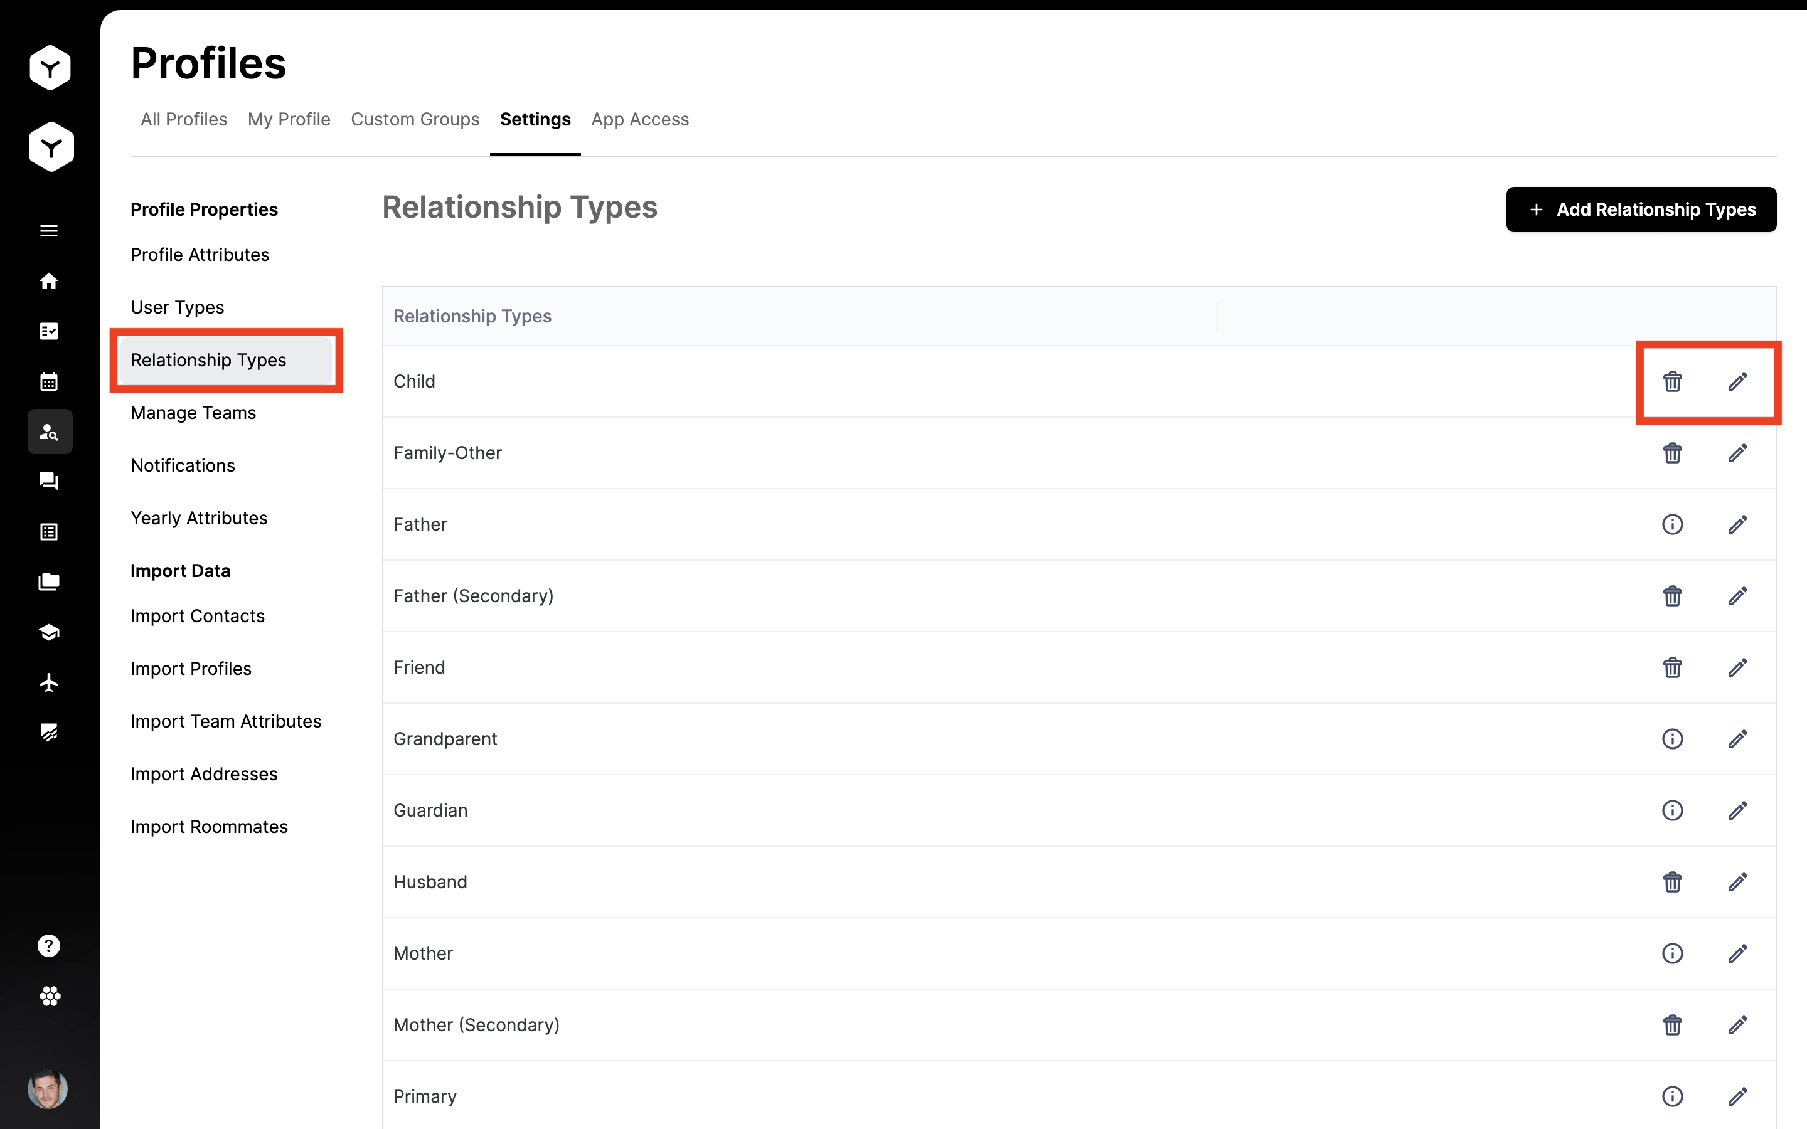Delete the Friend relationship type
Viewport: 1807px width, 1129px height.
(x=1672, y=667)
